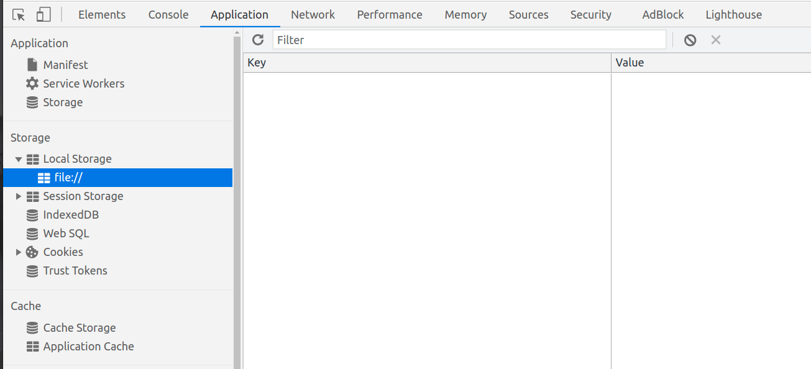
Task: Open the Storage overview page
Action: (63, 102)
